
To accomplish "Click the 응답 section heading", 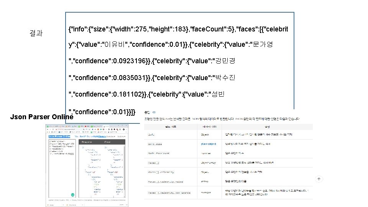I will (147, 112).
